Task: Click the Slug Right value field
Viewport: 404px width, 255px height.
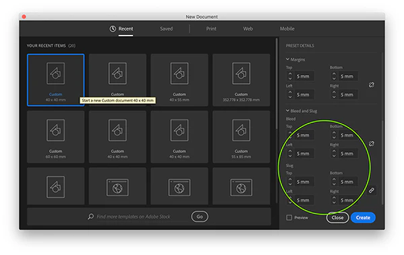Action: pos(348,200)
